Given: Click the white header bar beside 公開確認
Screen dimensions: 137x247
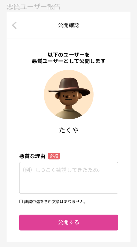Looking at the screenshot, I should pos(104,25).
